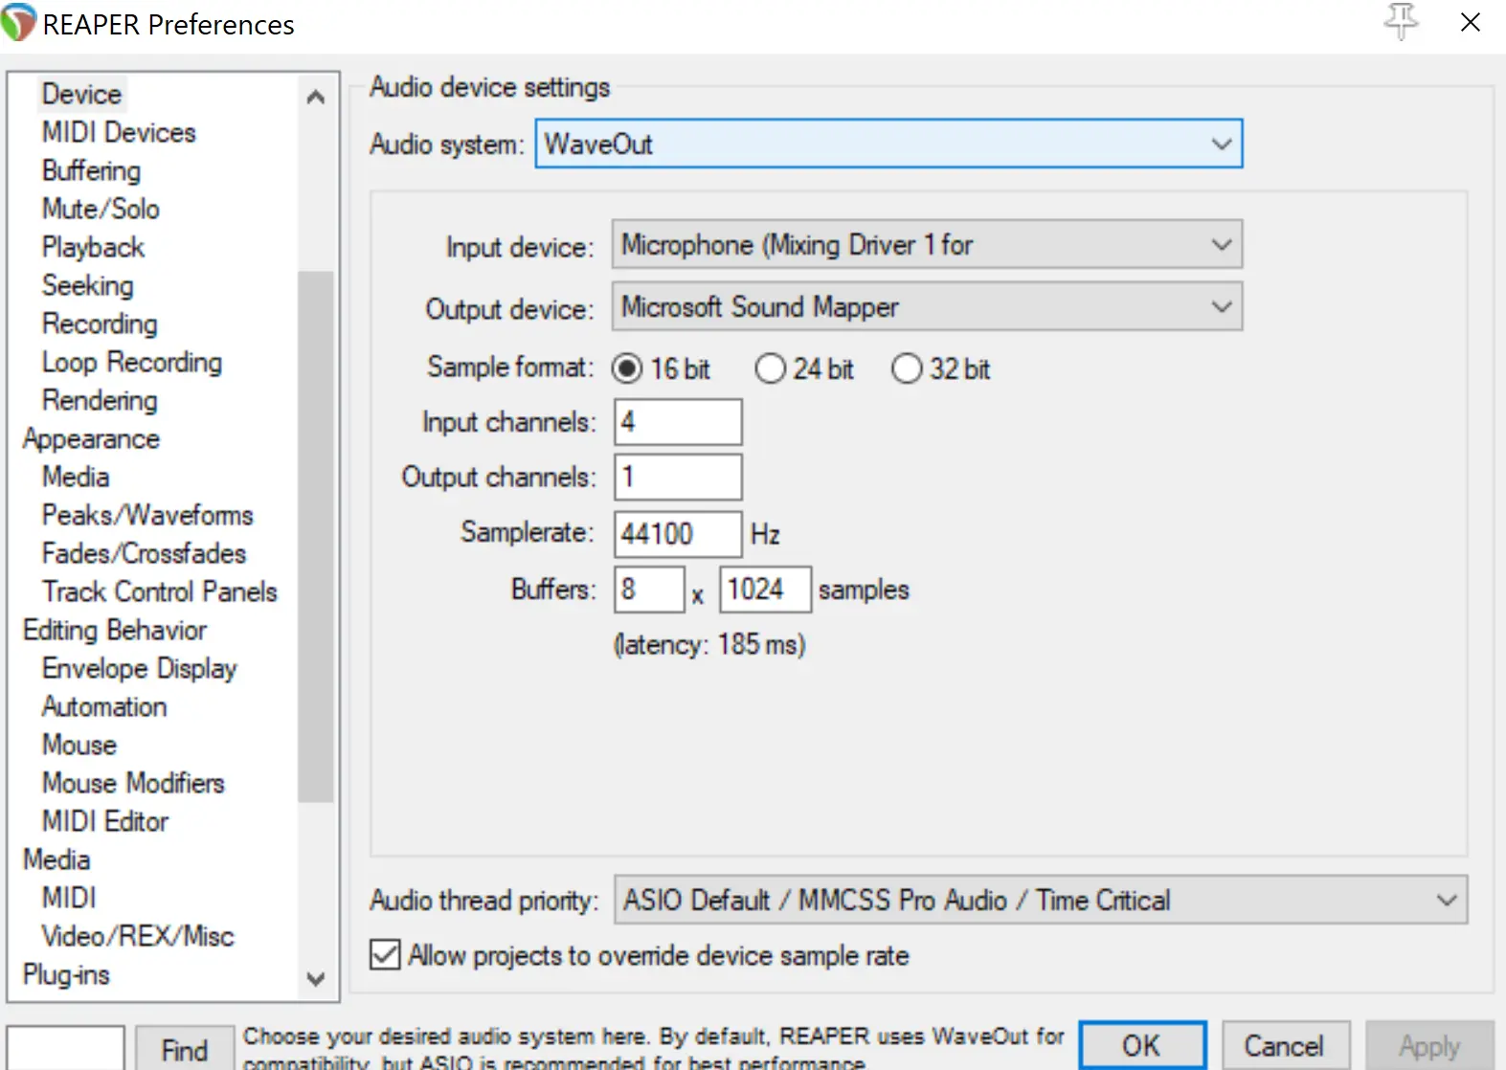Click the sidebar vertical scrollbar thumb
Screen dimensions: 1506x1070
click(x=315, y=536)
